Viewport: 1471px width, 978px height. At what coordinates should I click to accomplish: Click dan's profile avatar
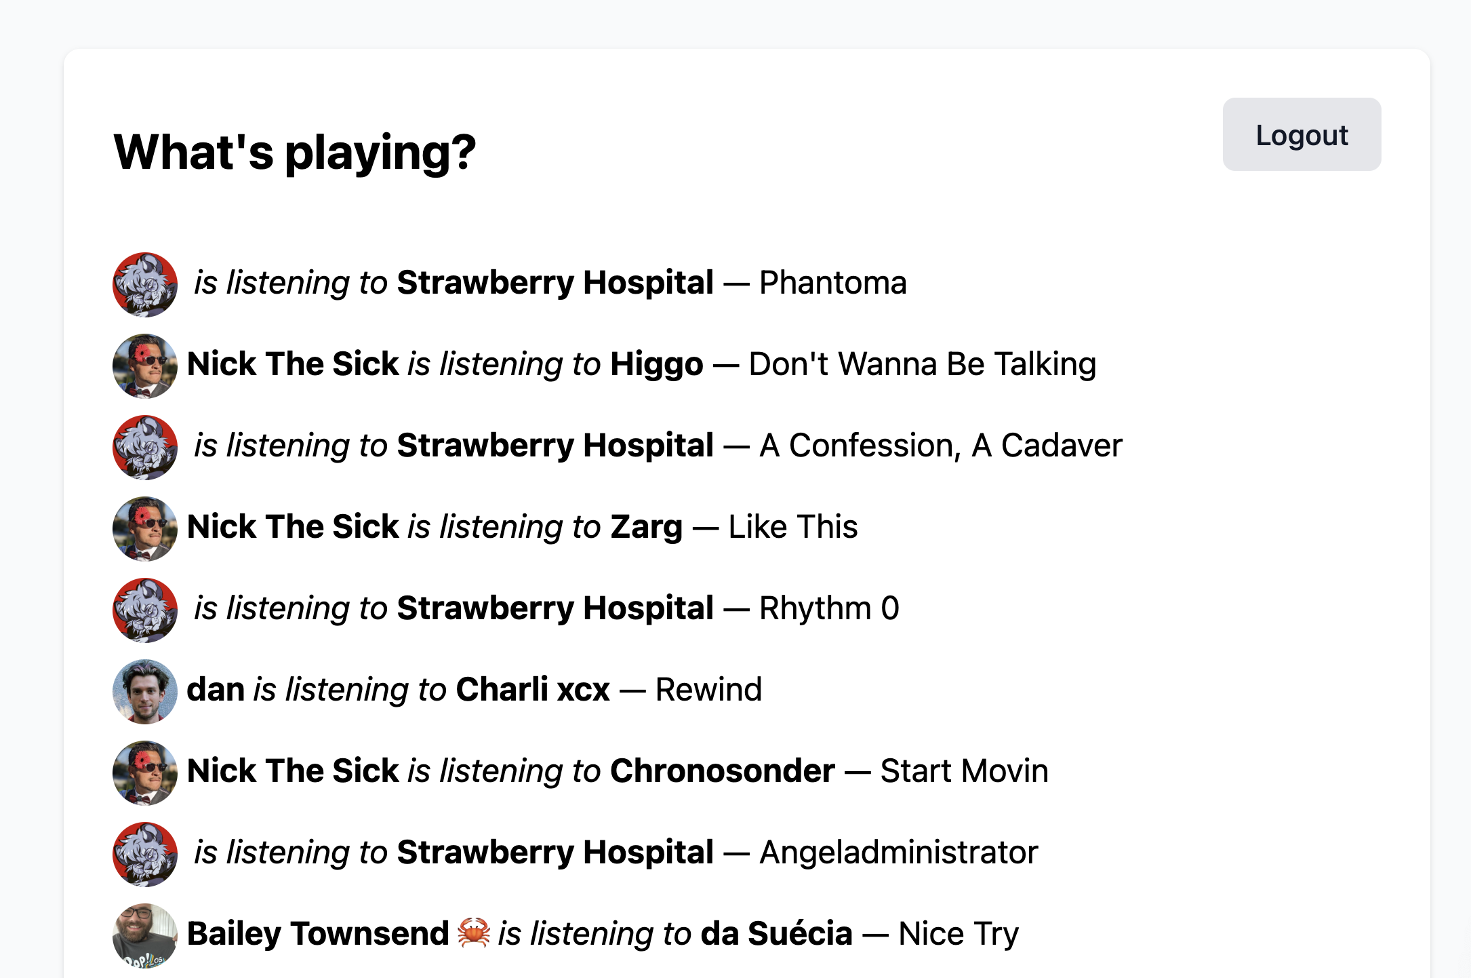[145, 692]
